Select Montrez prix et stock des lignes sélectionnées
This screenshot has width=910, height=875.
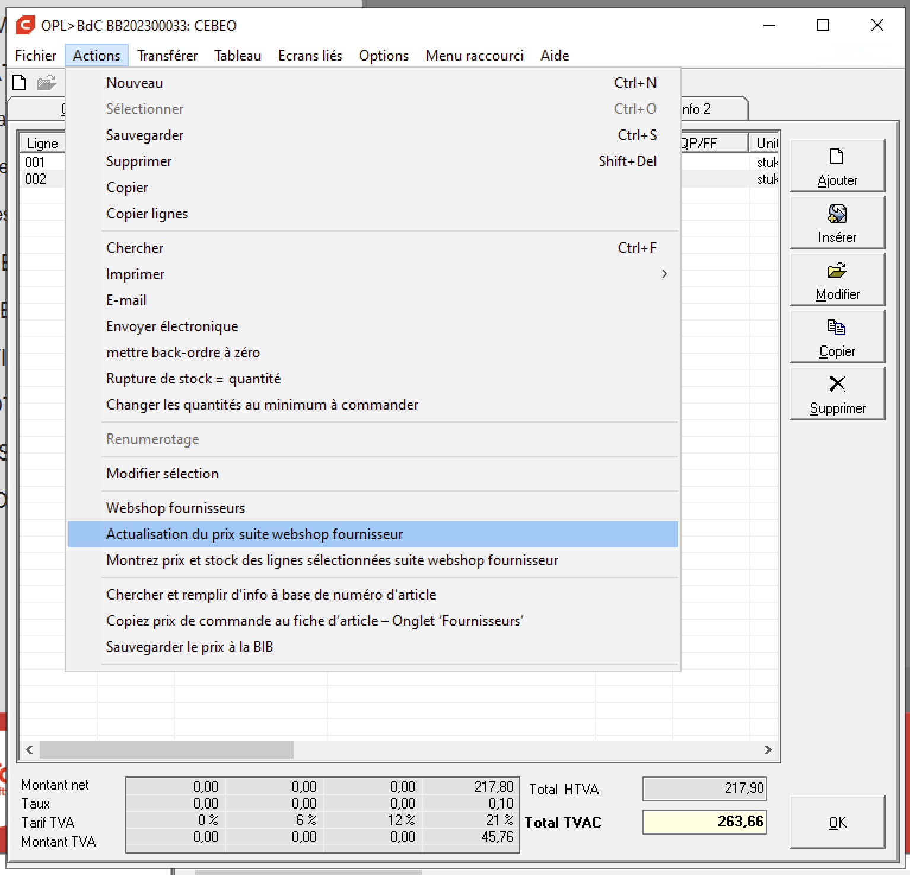coord(373,560)
